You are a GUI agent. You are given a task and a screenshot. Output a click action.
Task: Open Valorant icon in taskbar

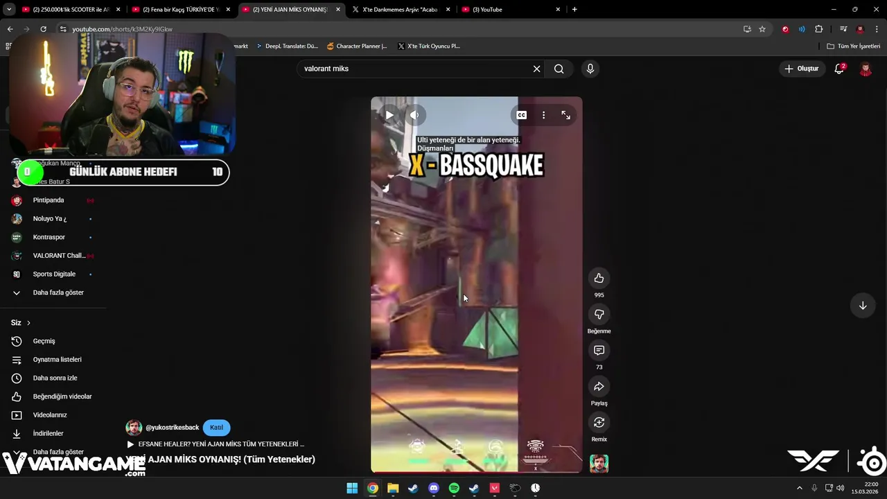pyautogui.click(x=495, y=488)
